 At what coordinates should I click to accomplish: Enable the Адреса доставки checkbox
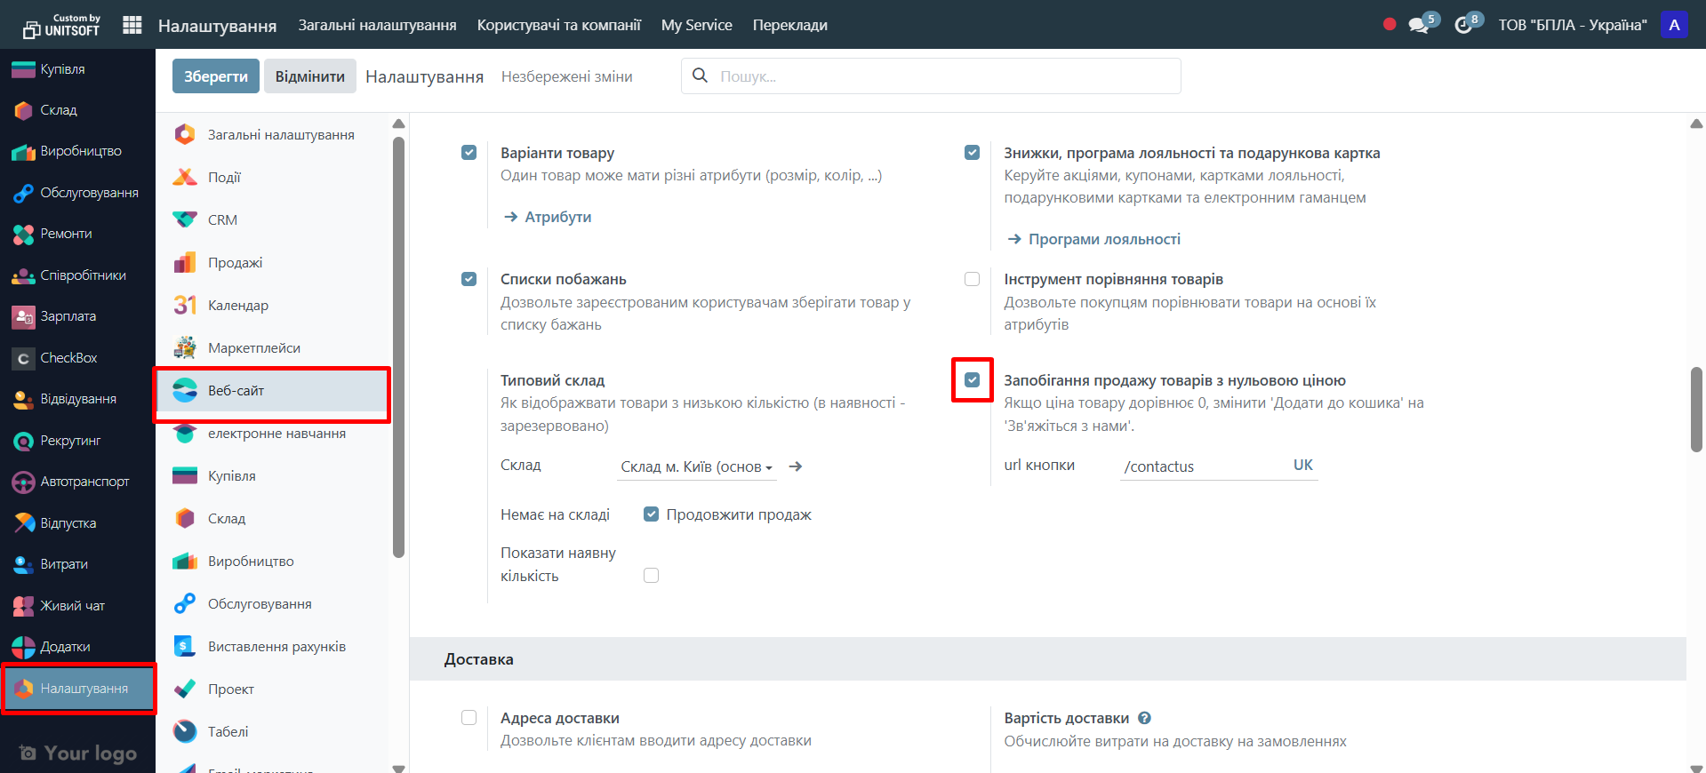[469, 718]
